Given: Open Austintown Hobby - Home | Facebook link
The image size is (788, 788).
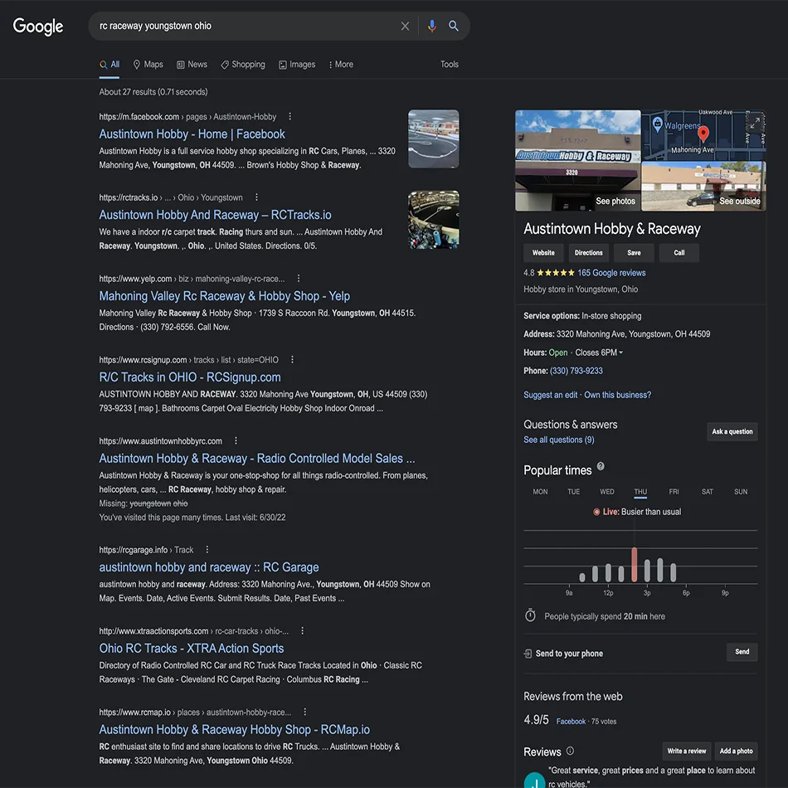Looking at the screenshot, I should [192, 134].
